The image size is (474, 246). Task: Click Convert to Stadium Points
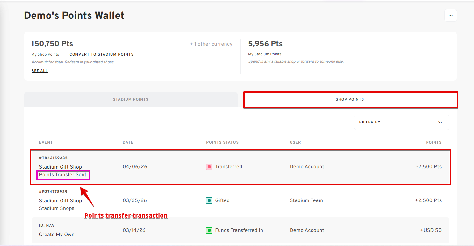tap(101, 54)
